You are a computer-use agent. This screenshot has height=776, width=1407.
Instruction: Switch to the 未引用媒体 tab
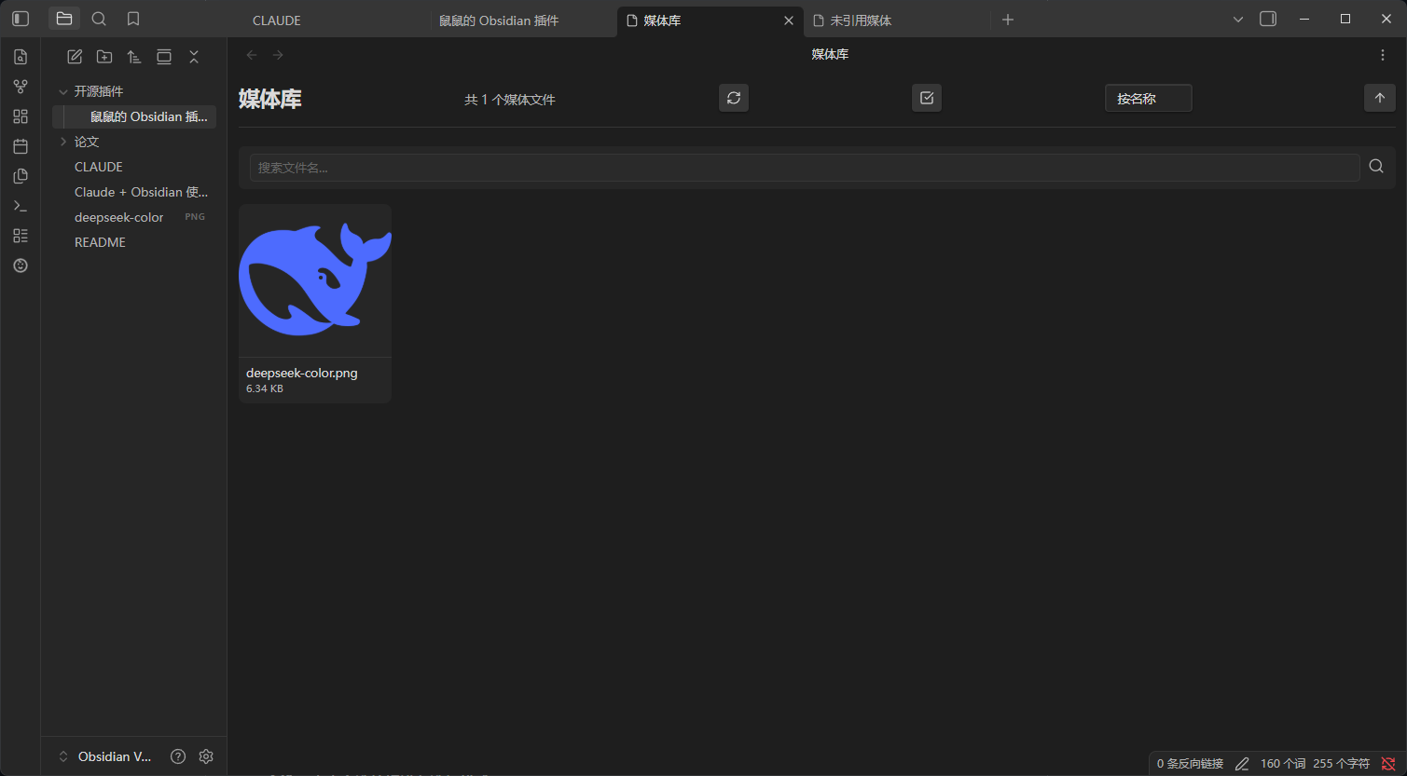[x=861, y=20]
